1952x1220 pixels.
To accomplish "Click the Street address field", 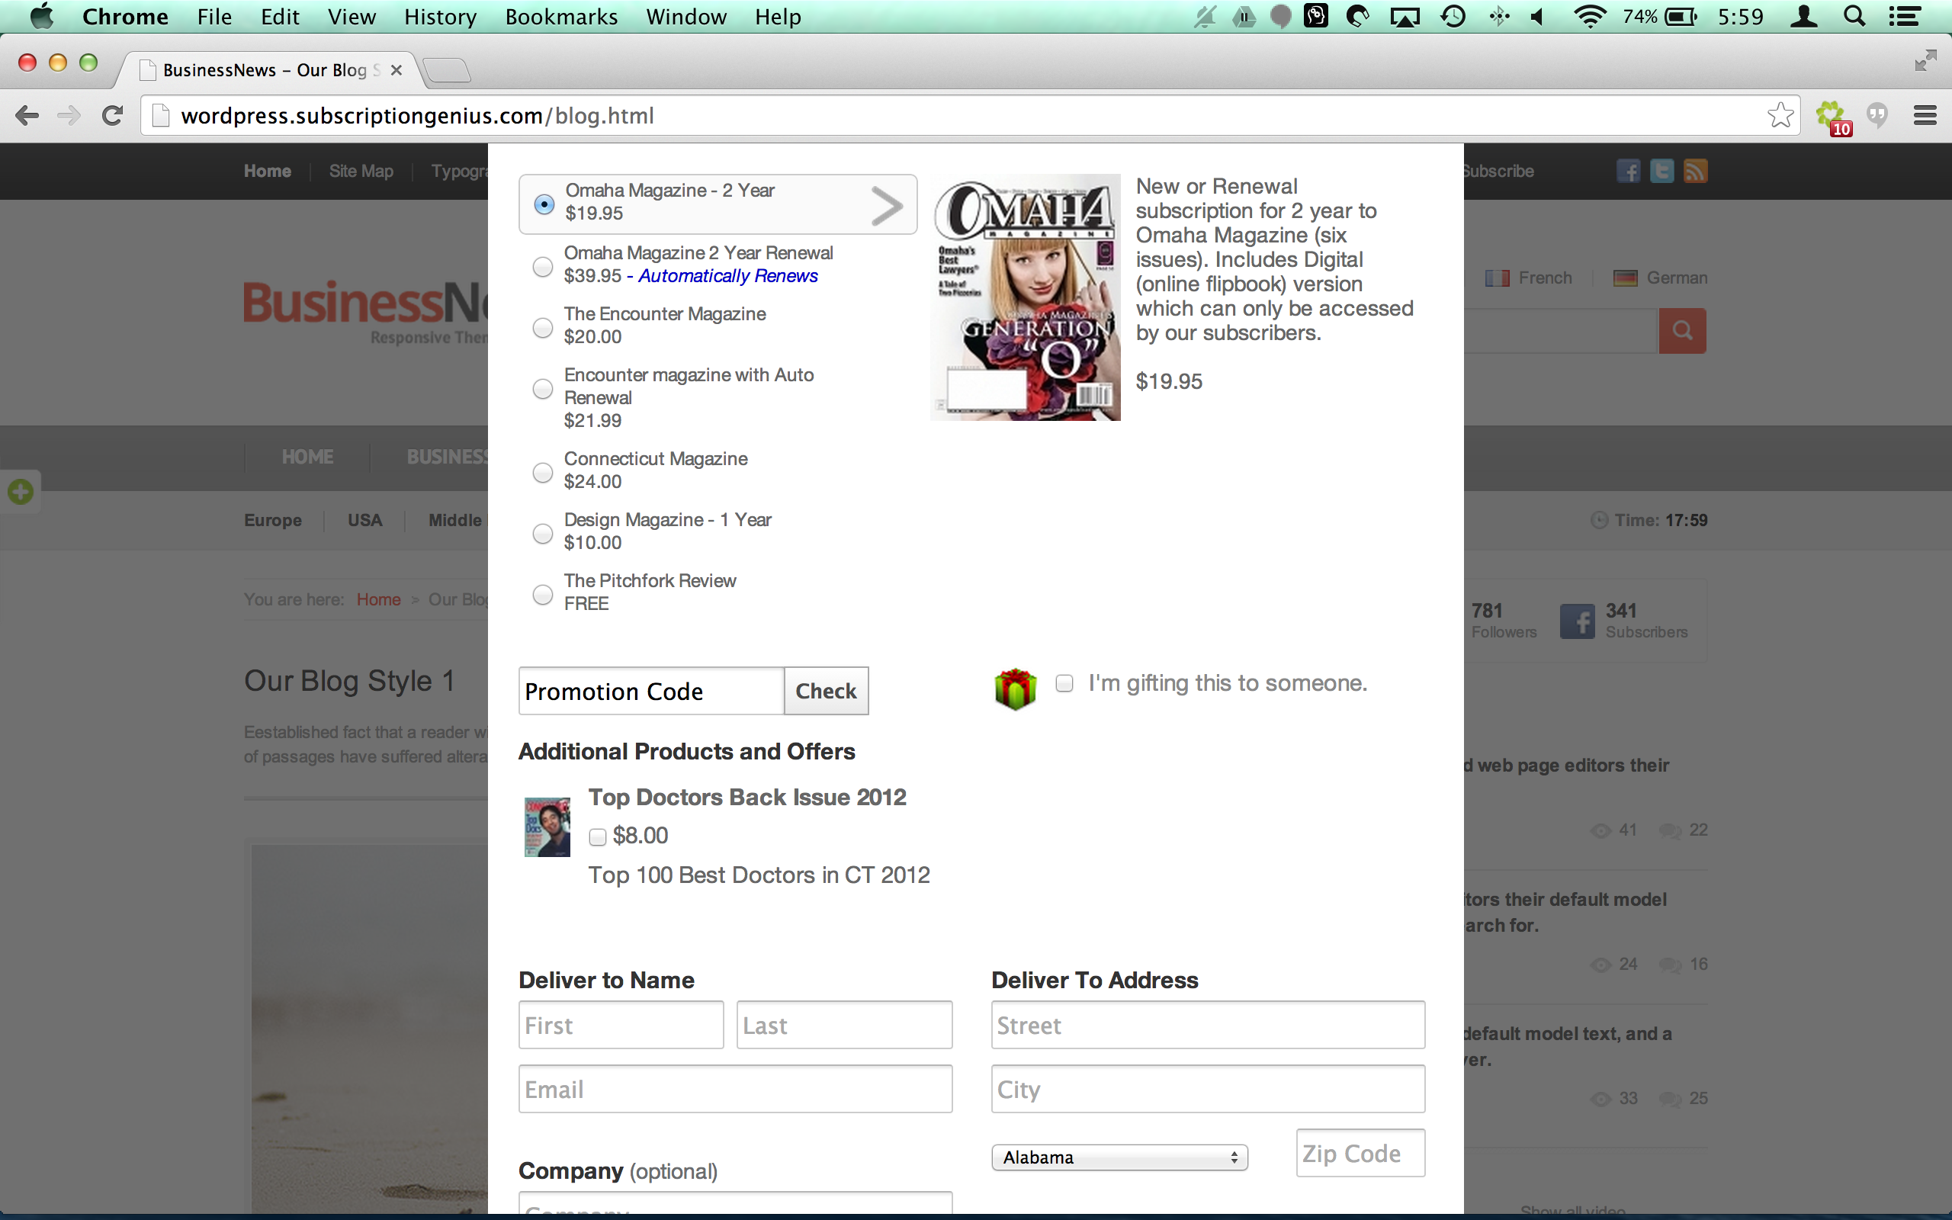I will [1209, 1025].
